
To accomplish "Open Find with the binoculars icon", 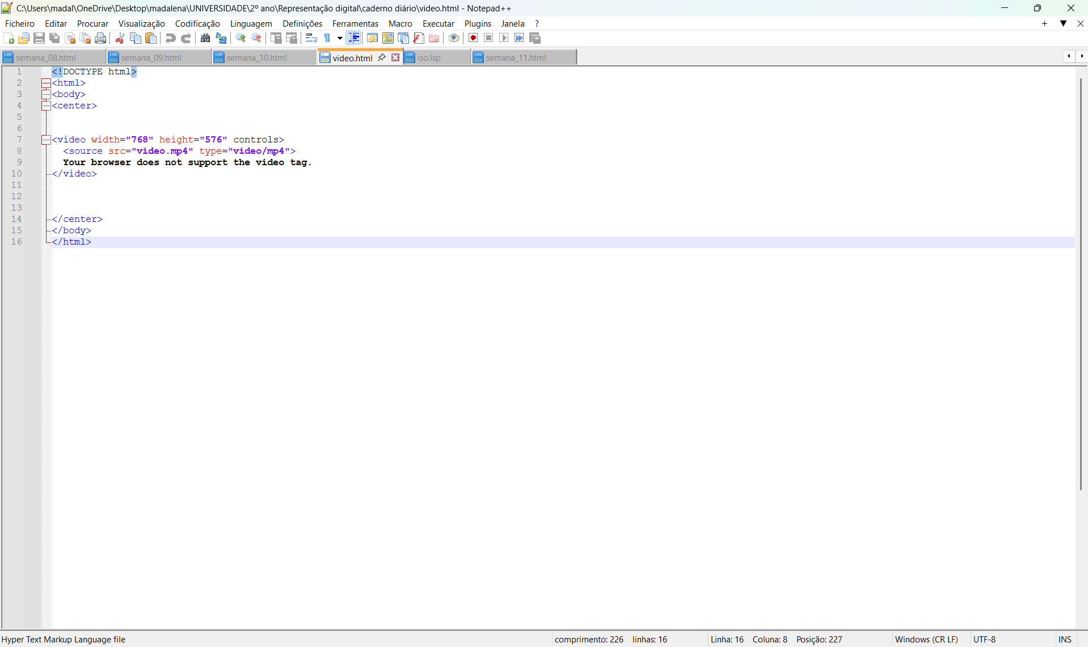I will [205, 38].
